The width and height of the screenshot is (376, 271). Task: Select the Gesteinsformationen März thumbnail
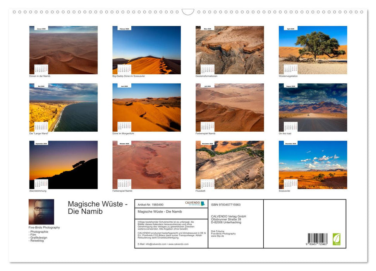point(229,50)
